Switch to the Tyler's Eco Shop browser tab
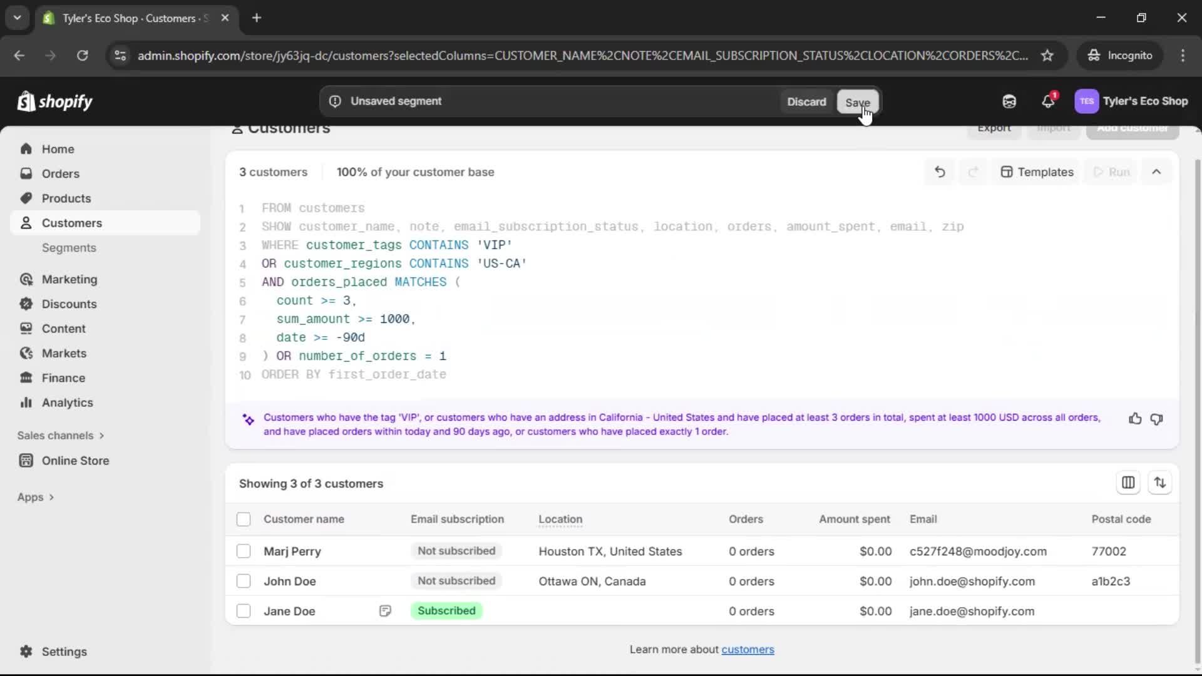Image resolution: width=1202 pixels, height=676 pixels. [125, 18]
